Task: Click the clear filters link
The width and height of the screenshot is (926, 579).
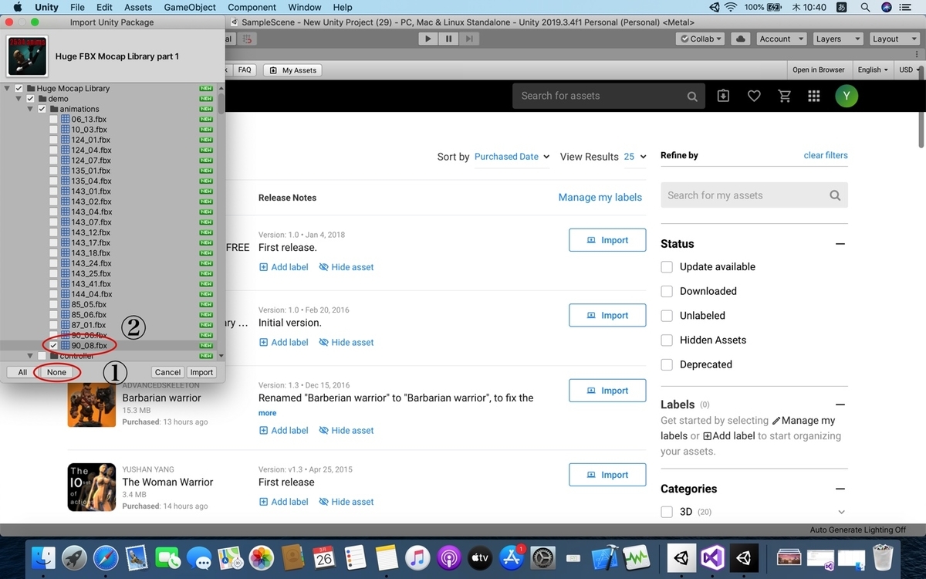Action: click(x=826, y=155)
